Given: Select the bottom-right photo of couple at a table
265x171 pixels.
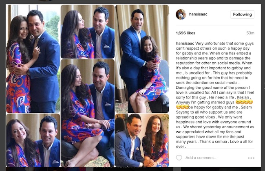Looking at the screenshot, I should [x=142, y=140].
